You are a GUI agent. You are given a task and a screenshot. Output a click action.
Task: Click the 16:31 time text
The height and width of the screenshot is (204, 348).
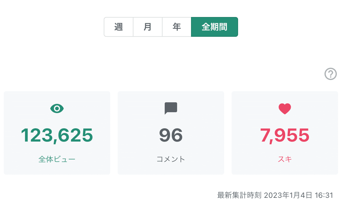(324, 195)
